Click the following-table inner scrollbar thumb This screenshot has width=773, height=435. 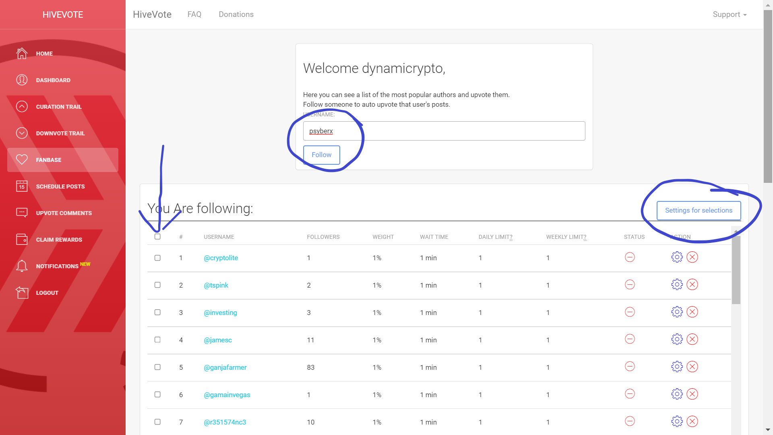(x=736, y=270)
